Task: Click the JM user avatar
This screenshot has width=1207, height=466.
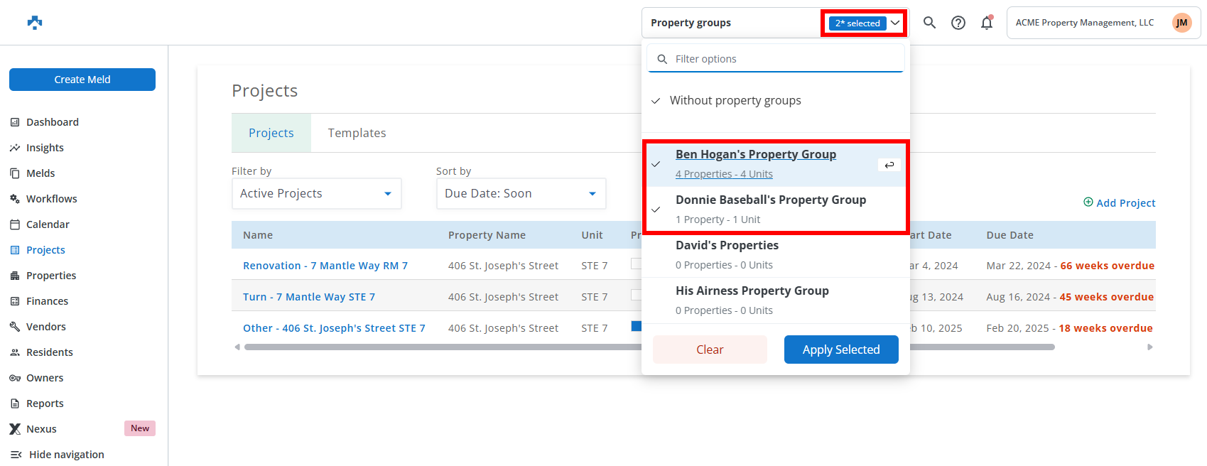Action: pyautogui.click(x=1181, y=23)
